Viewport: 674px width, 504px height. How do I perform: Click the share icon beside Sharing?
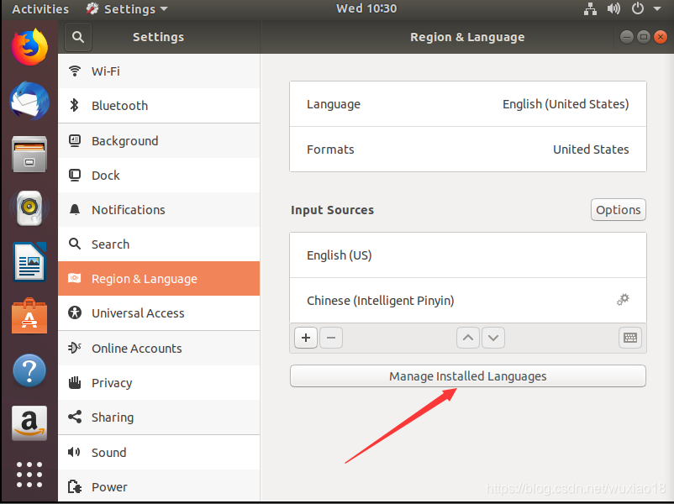coord(75,417)
